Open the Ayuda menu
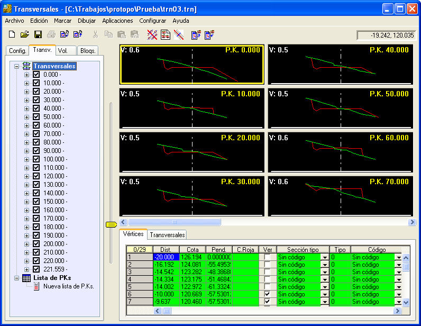Screen dimensions: 421x326 pos(181,21)
